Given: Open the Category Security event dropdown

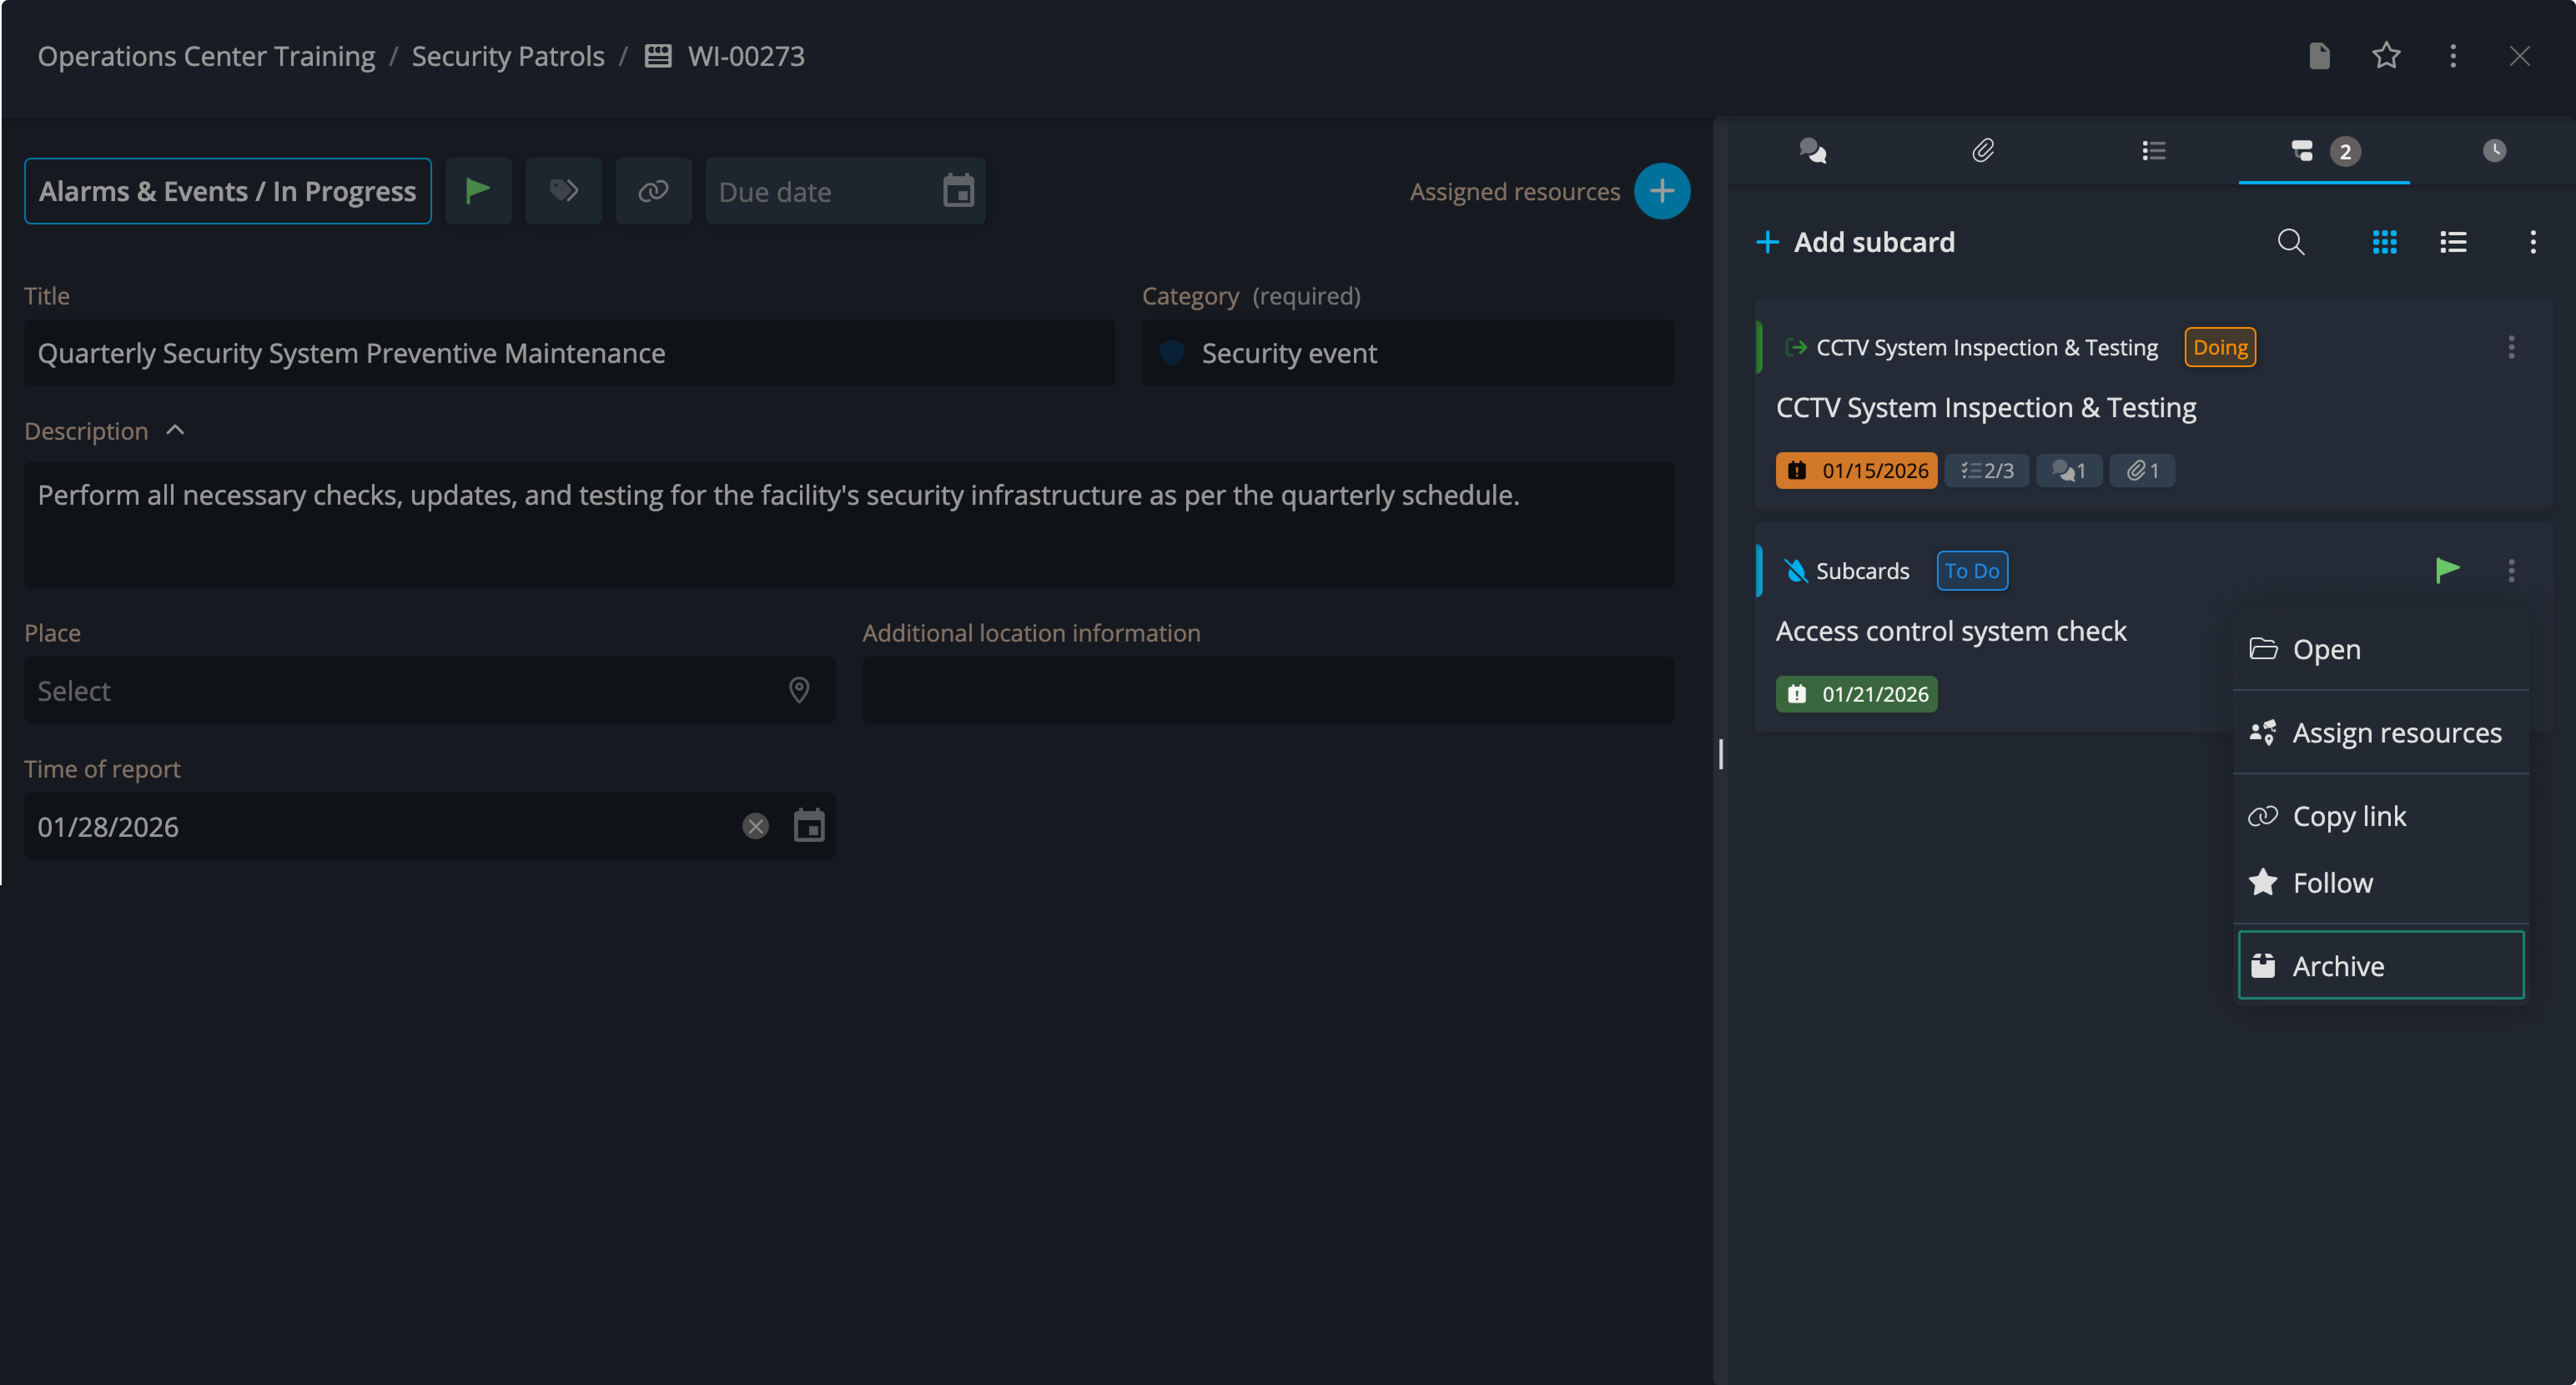Looking at the screenshot, I should (1406, 353).
